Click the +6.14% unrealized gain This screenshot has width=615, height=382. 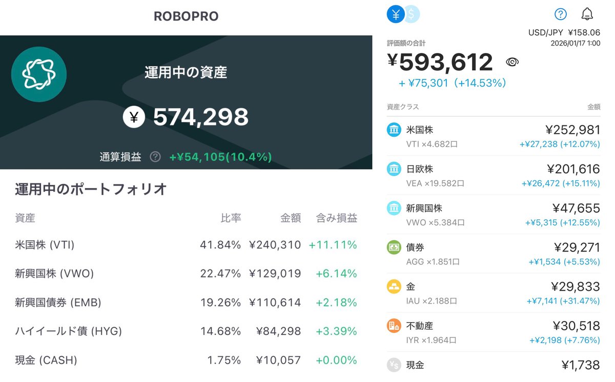coord(336,273)
